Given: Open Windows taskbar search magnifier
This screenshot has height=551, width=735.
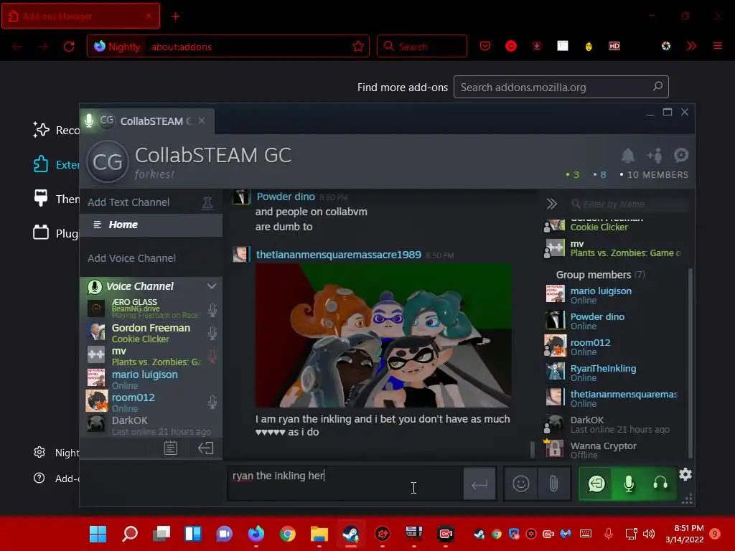Looking at the screenshot, I should [x=130, y=534].
